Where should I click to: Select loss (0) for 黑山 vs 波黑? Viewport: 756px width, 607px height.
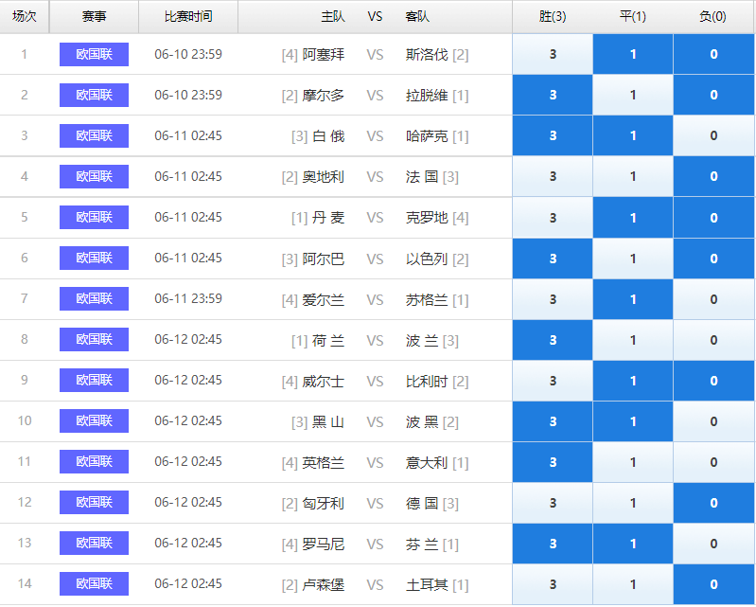[x=713, y=421]
